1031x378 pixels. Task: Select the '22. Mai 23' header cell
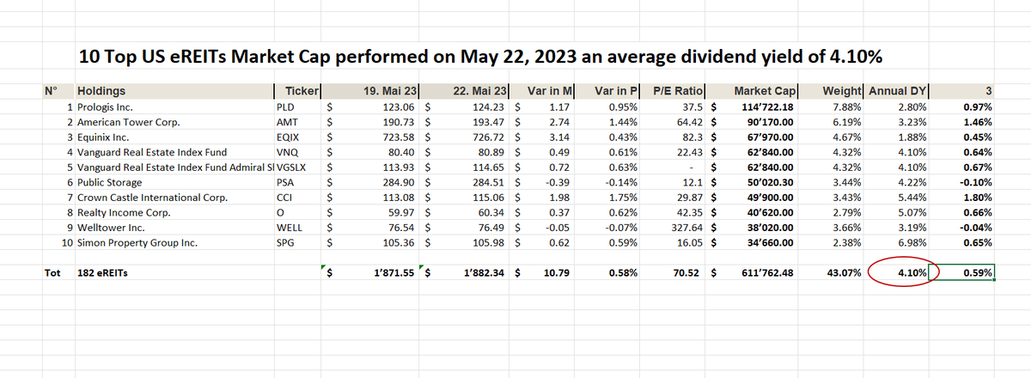click(x=464, y=90)
